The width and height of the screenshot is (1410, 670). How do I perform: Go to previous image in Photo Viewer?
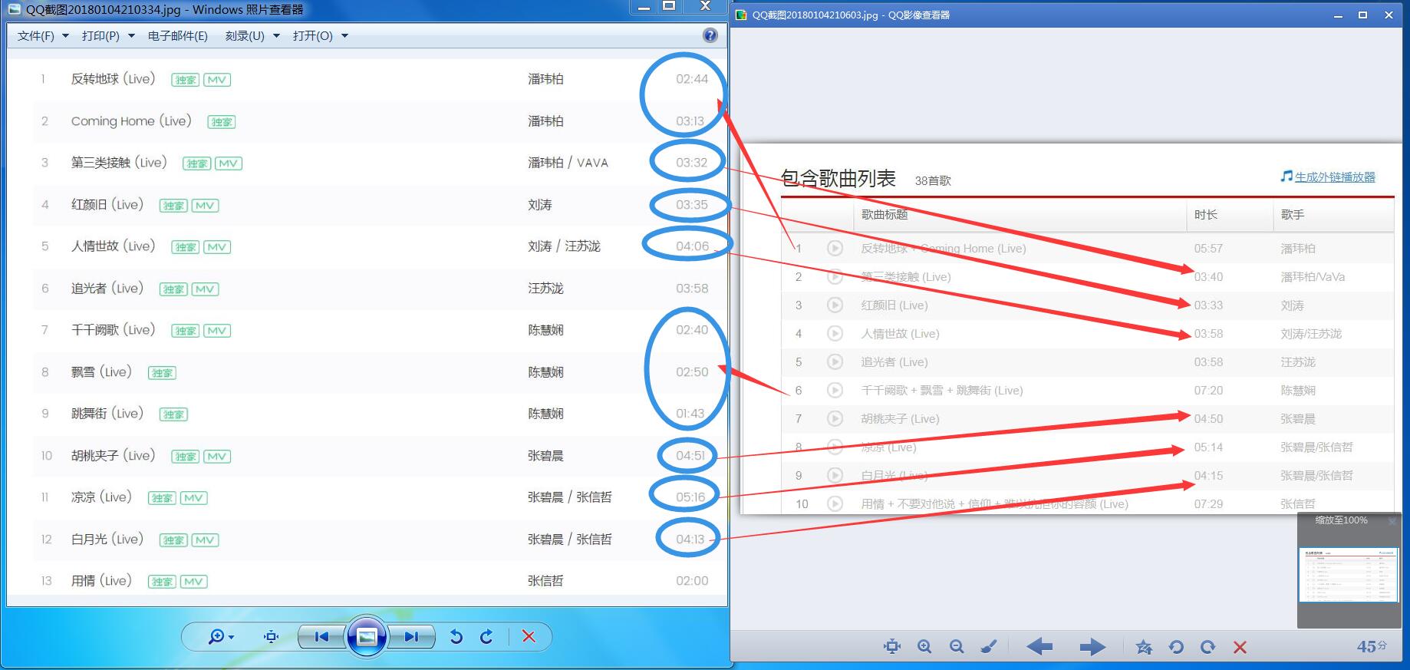tap(321, 636)
